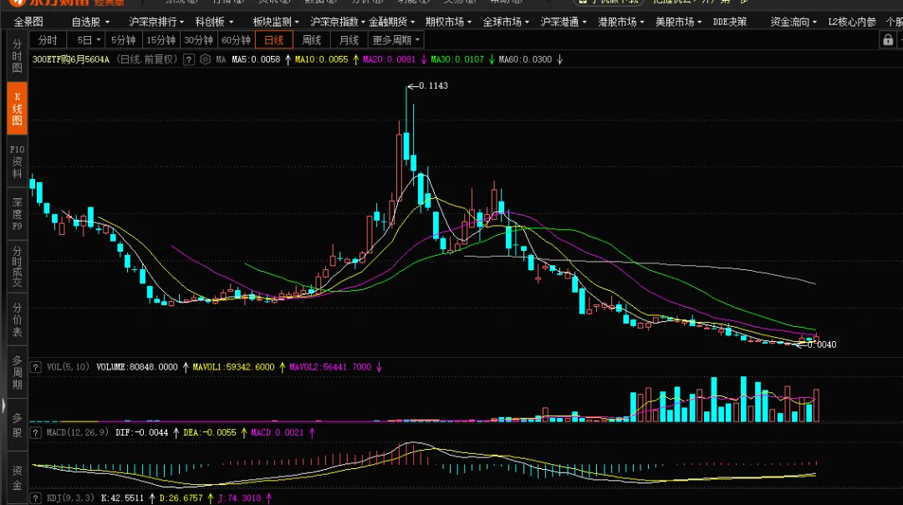
Task: Expand the 更多周期 dropdown
Action: coord(396,40)
